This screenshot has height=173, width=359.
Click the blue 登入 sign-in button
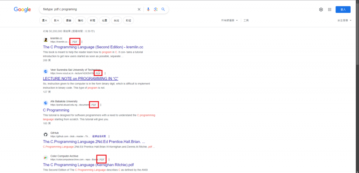coord(343,9)
